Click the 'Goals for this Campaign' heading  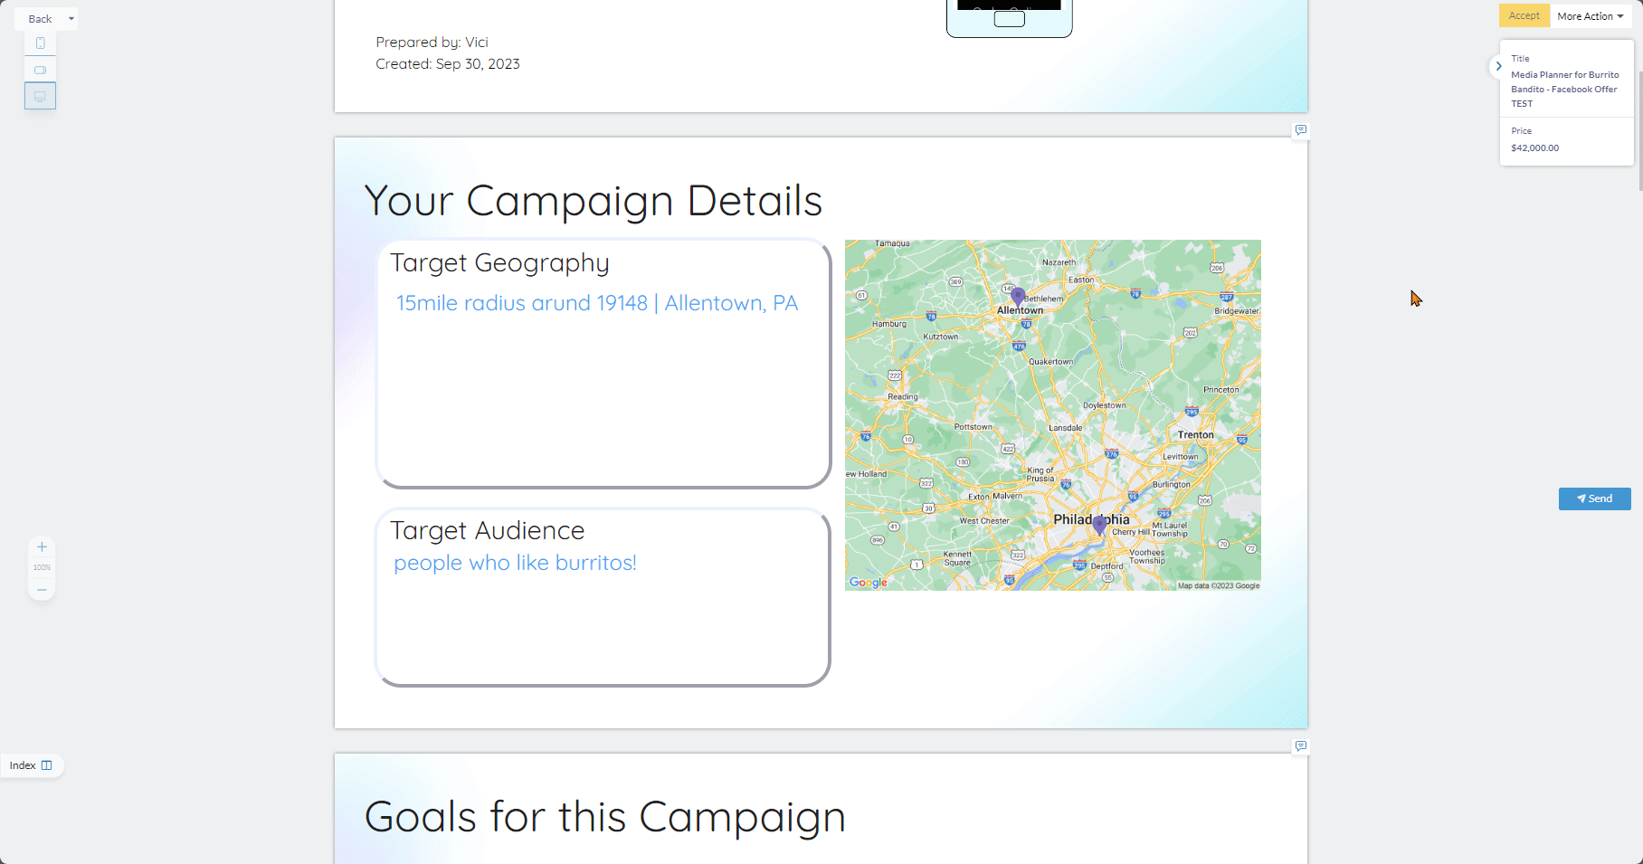coord(604,817)
